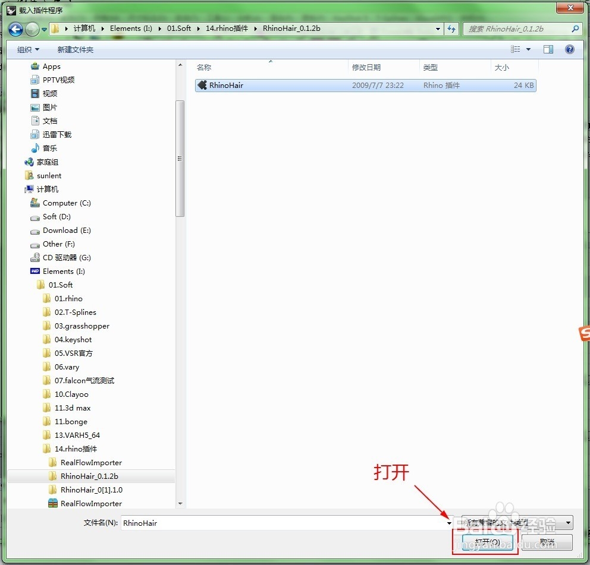
Task: Select the 视频 library icon
Action: 35,94
